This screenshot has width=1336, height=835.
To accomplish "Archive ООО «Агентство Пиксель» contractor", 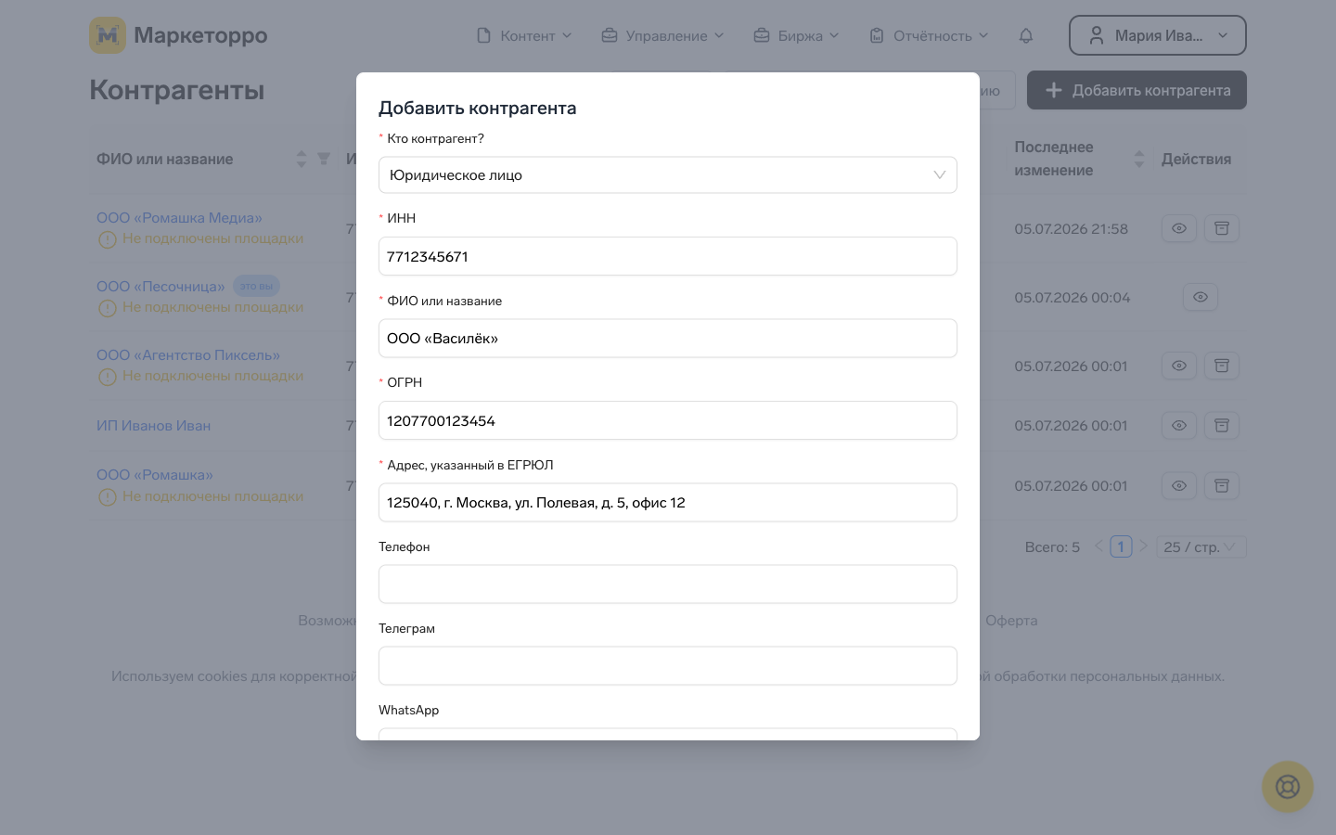I will [x=1222, y=366].
